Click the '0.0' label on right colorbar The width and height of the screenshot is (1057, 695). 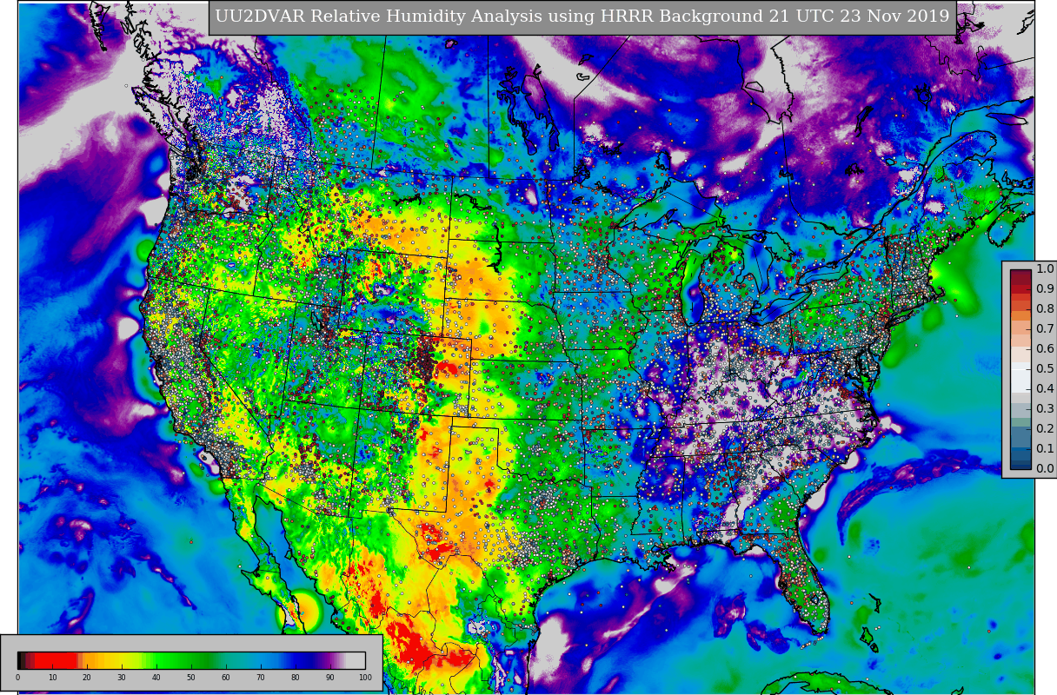pos(1045,468)
